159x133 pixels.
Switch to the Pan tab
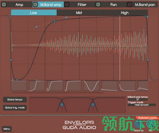[x=114, y=4]
